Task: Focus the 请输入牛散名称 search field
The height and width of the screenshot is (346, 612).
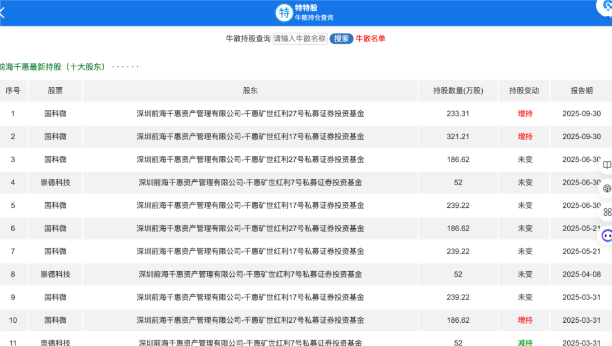Action: tap(300, 39)
